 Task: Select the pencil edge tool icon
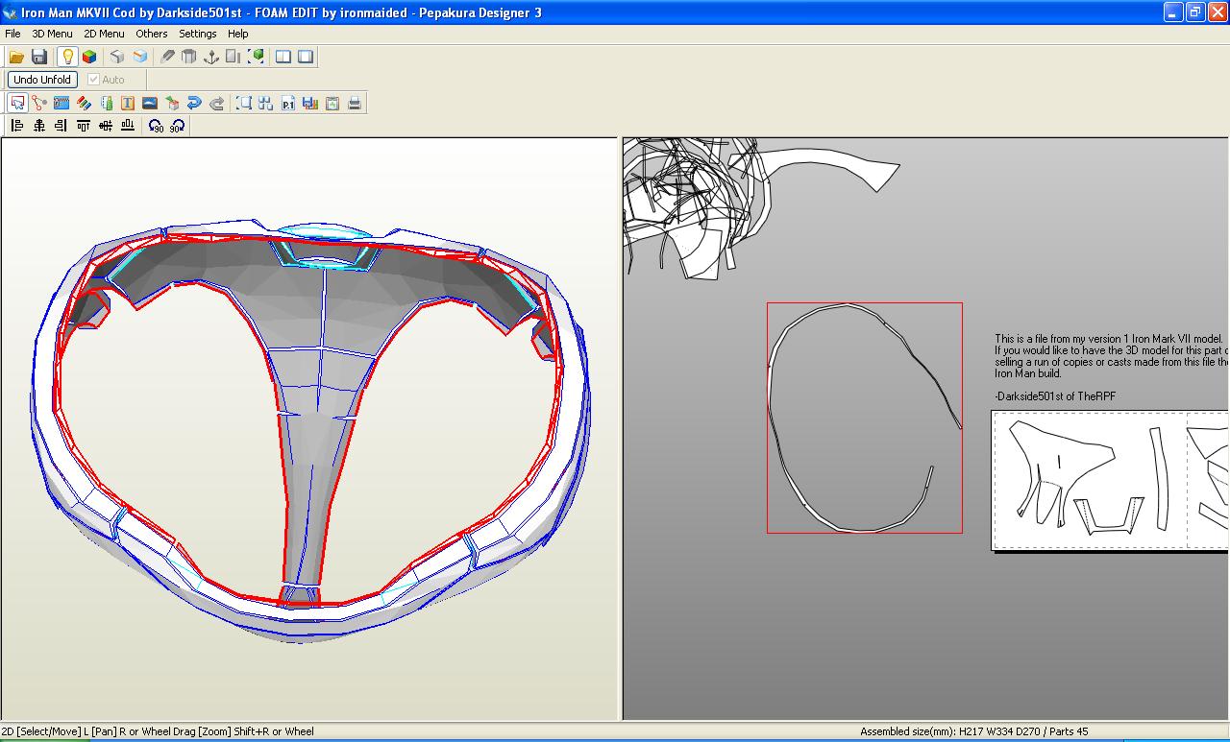[167, 57]
